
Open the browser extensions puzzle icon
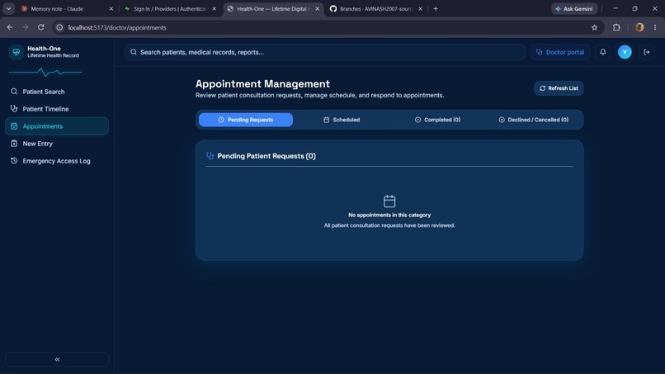point(616,27)
